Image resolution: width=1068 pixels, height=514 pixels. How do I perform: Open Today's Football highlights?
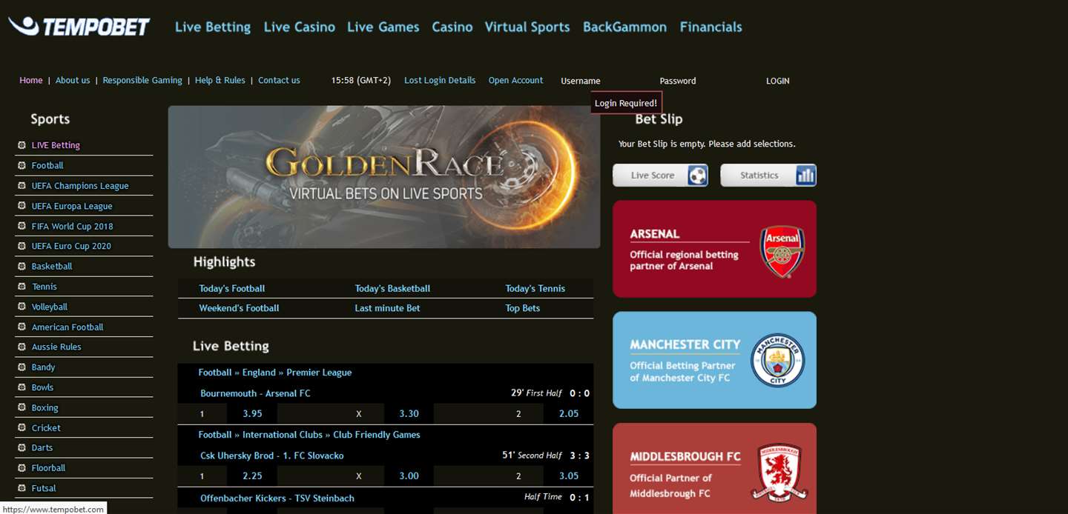(232, 288)
